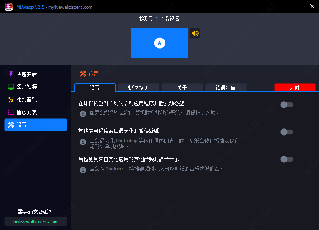Viewport: 319px width, 230px height.
Task: Click the MLWapp logo in the title bar
Action: click(8, 7)
